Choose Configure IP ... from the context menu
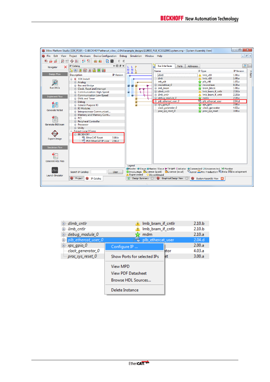The height and width of the screenshot is (382, 270). 135,247
